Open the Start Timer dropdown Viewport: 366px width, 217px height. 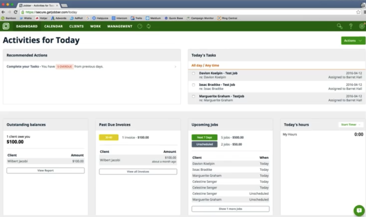[x=351, y=124]
